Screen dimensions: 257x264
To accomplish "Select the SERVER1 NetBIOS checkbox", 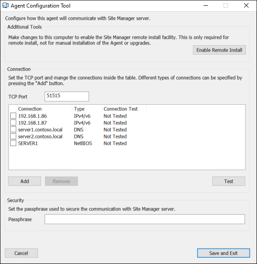I will [13, 143].
